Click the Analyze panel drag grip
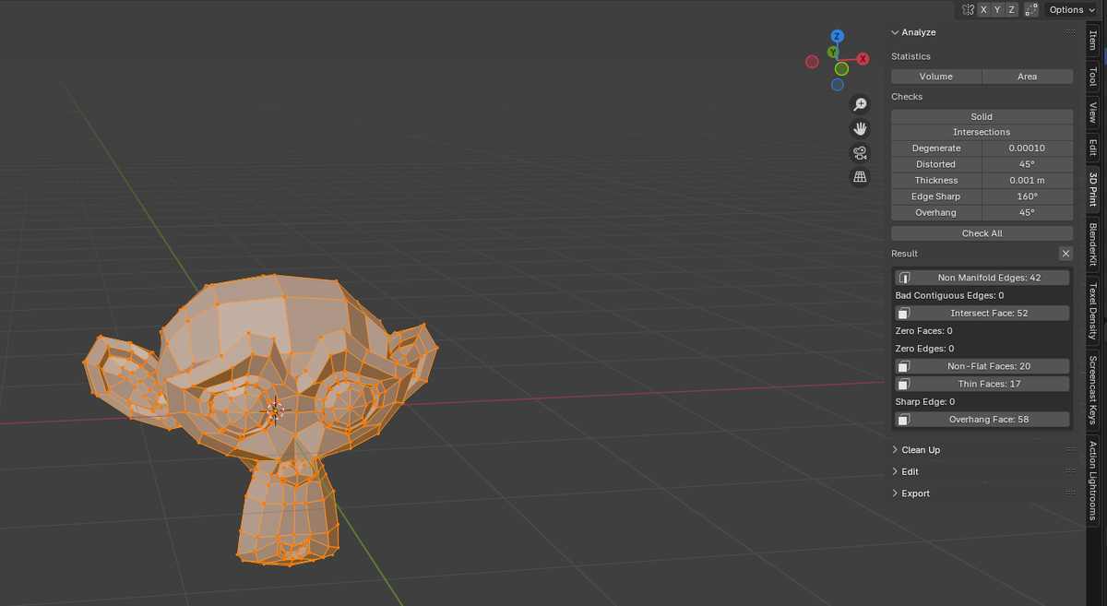This screenshot has height=606, width=1107. point(1071,32)
